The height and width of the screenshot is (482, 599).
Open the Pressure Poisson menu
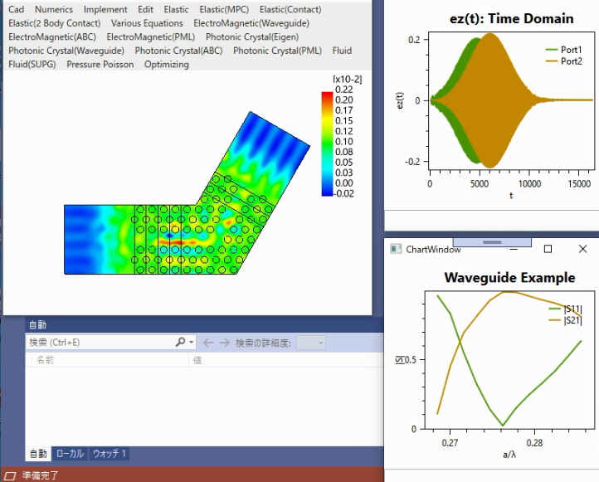[x=100, y=64]
